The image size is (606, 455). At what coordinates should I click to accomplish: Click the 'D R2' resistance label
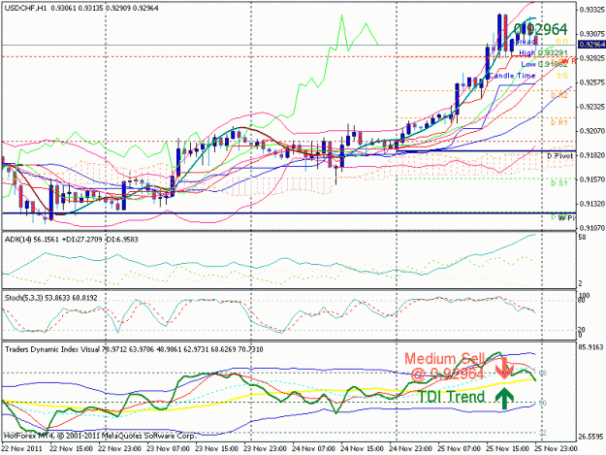pyautogui.click(x=559, y=95)
